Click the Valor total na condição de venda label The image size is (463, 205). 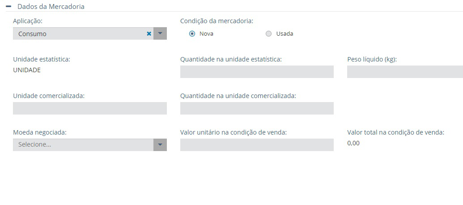pos(395,132)
